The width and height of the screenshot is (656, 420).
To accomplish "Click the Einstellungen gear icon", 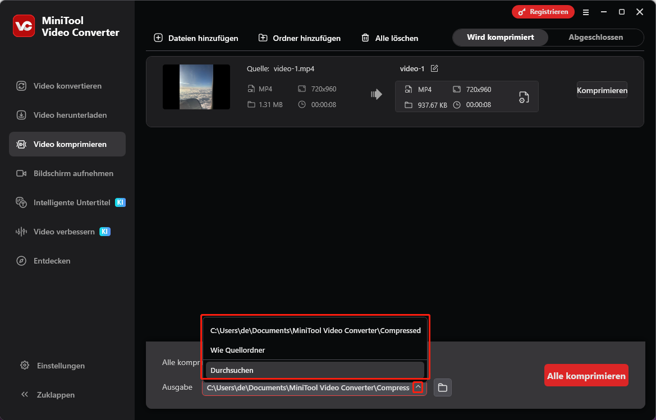I will (25, 365).
